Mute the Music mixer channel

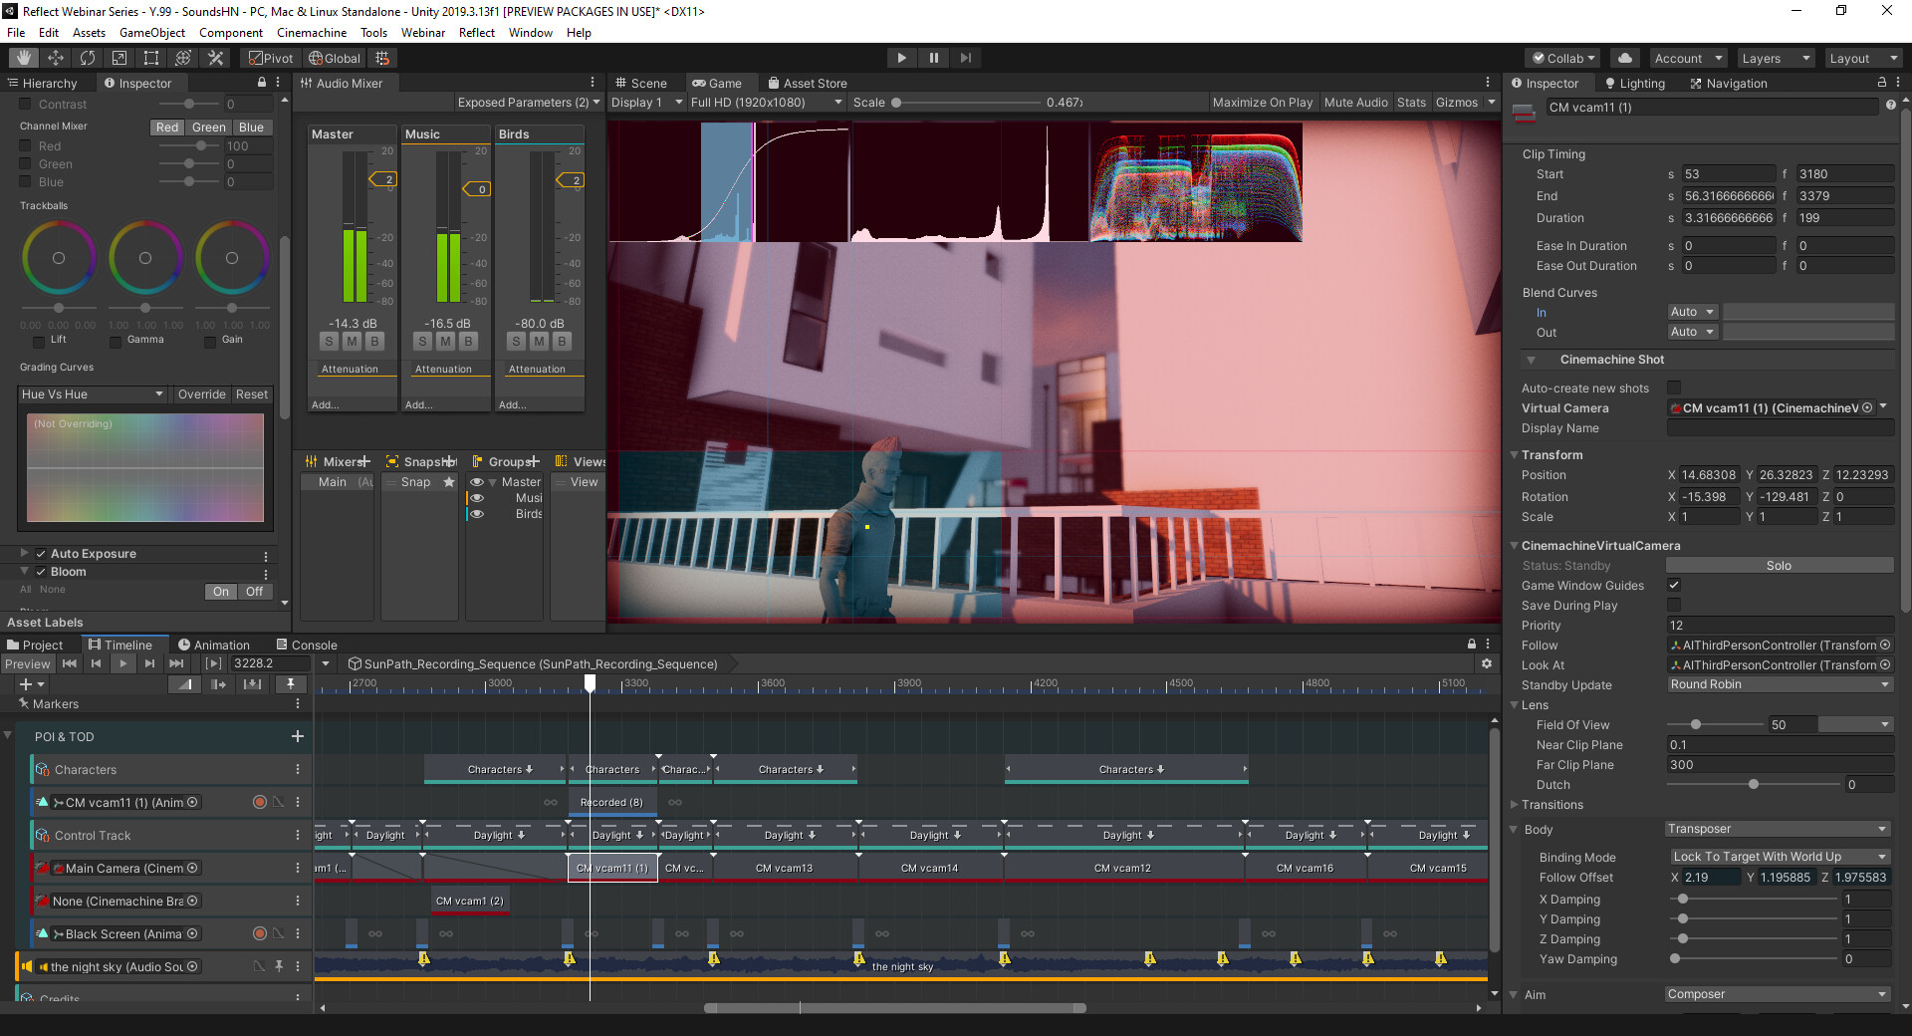445,341
